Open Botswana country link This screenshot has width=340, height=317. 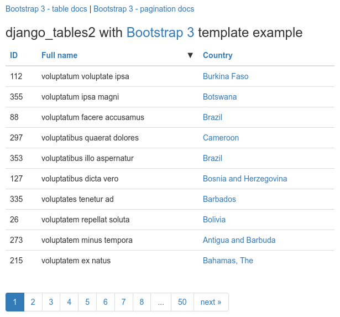(219, 97)
